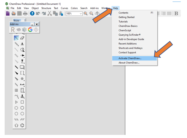Screen dimensions: 187x138
Task: Select the Templates stamp tool
Action: point(22,96)
